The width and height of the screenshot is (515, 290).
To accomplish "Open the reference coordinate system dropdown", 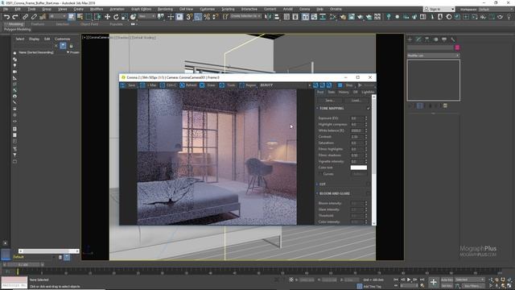I will pyautogui.click(x=146, y=16).
